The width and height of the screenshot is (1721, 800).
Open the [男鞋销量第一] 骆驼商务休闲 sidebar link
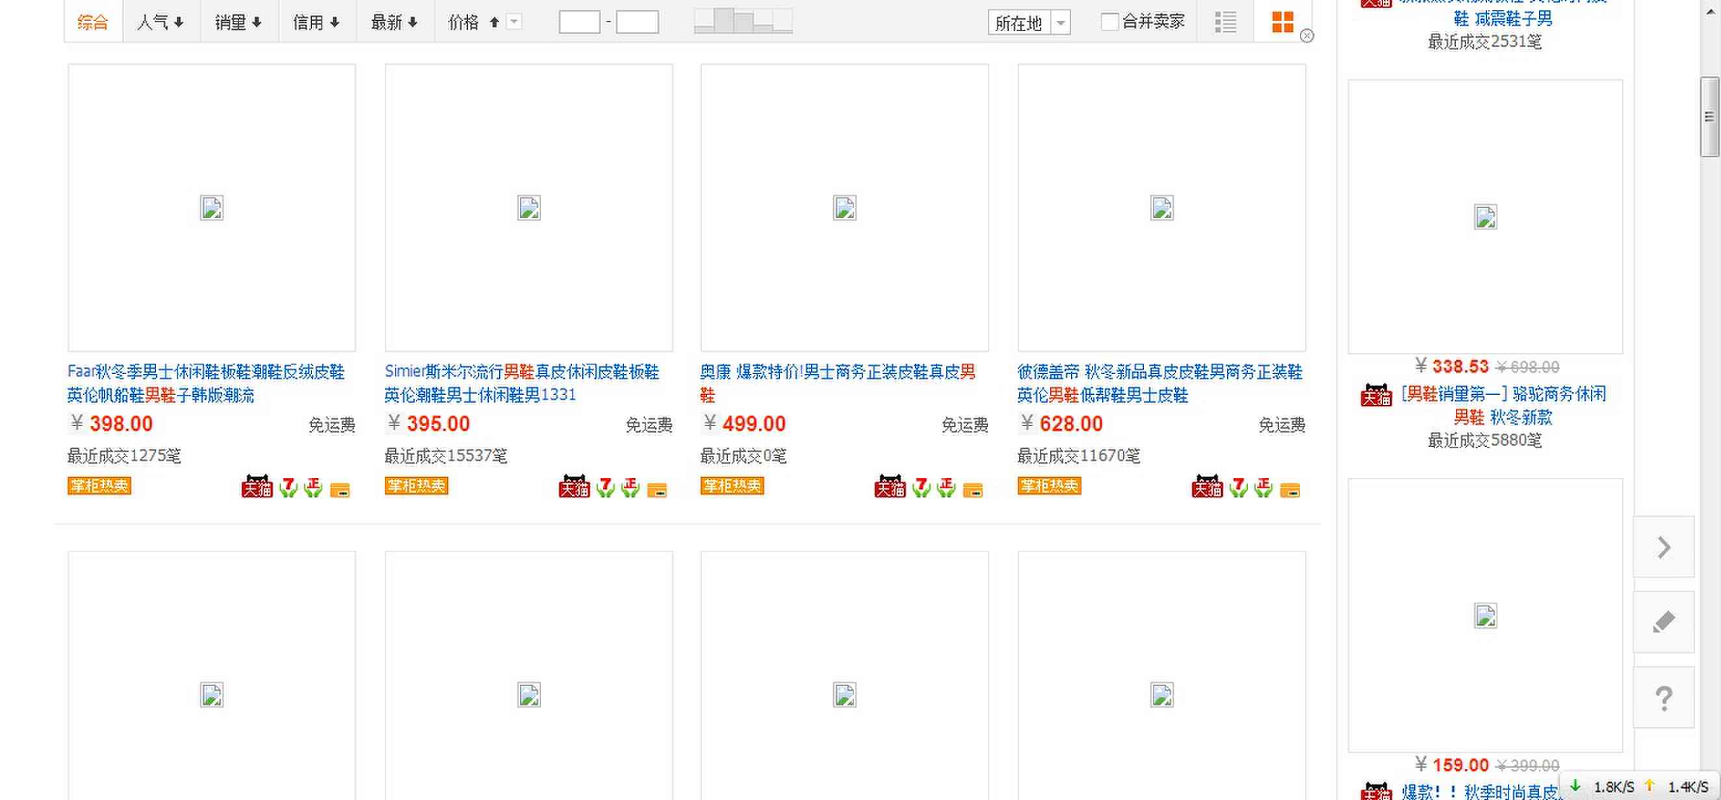[x=1503, y=406]
